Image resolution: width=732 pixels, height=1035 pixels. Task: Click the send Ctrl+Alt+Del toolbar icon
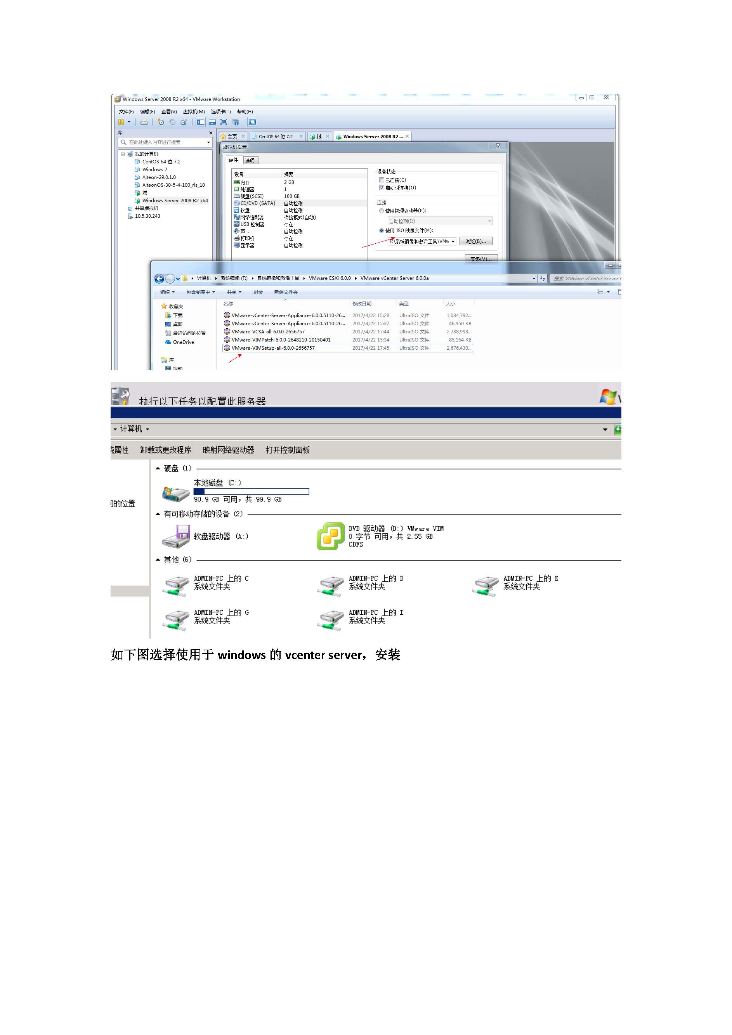tap(144, 122)
